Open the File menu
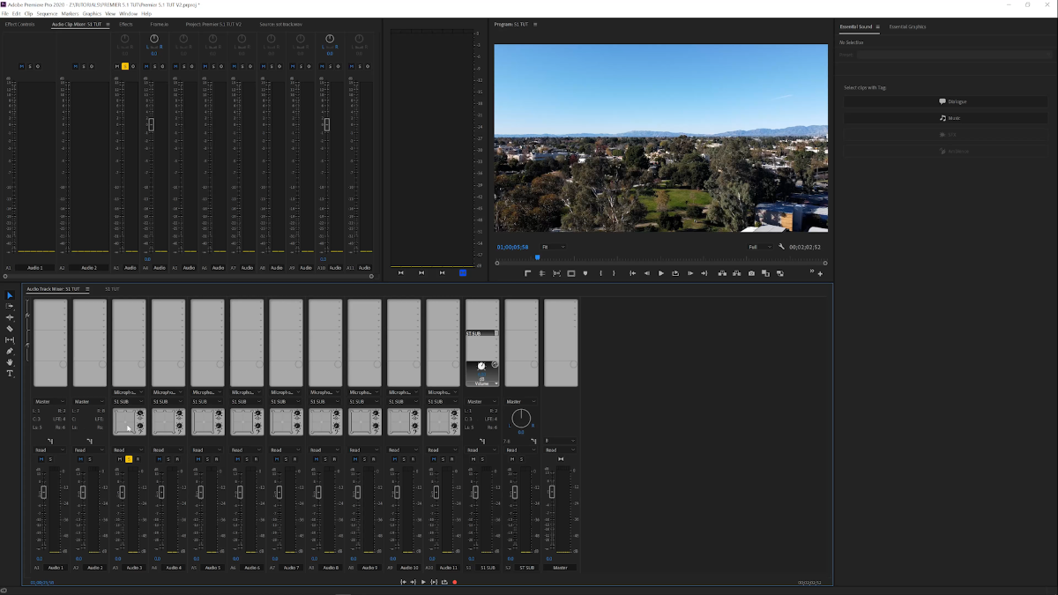This screenshot has width=1058, height=595. (5, 14)
